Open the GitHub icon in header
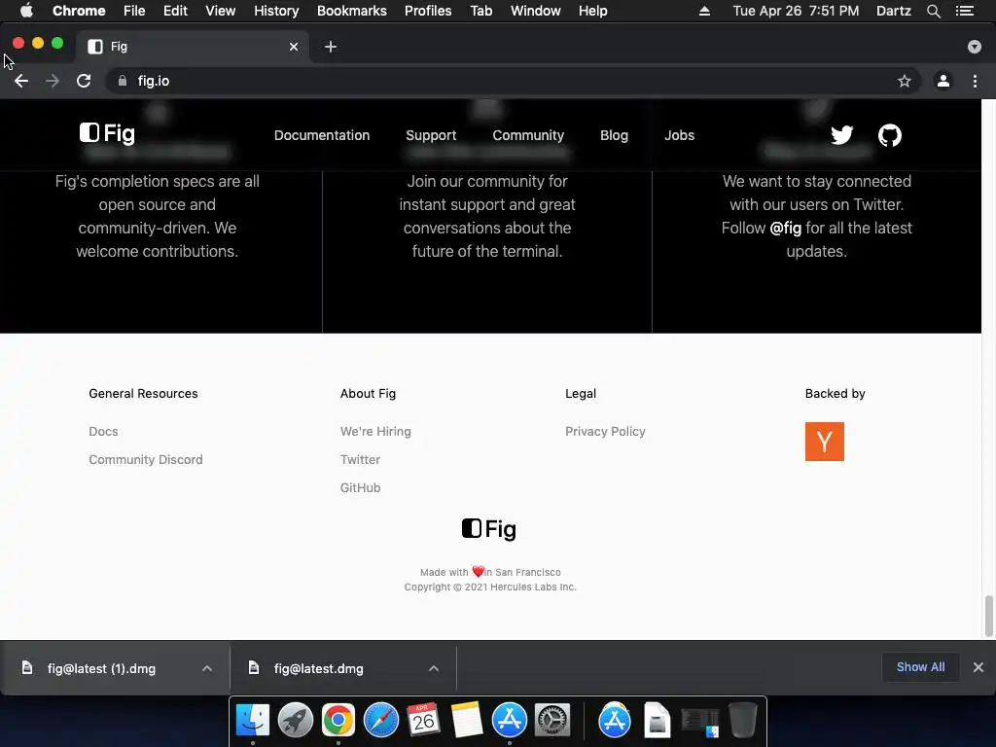Screen dimensions: 996x747 (x=889, y=134)
